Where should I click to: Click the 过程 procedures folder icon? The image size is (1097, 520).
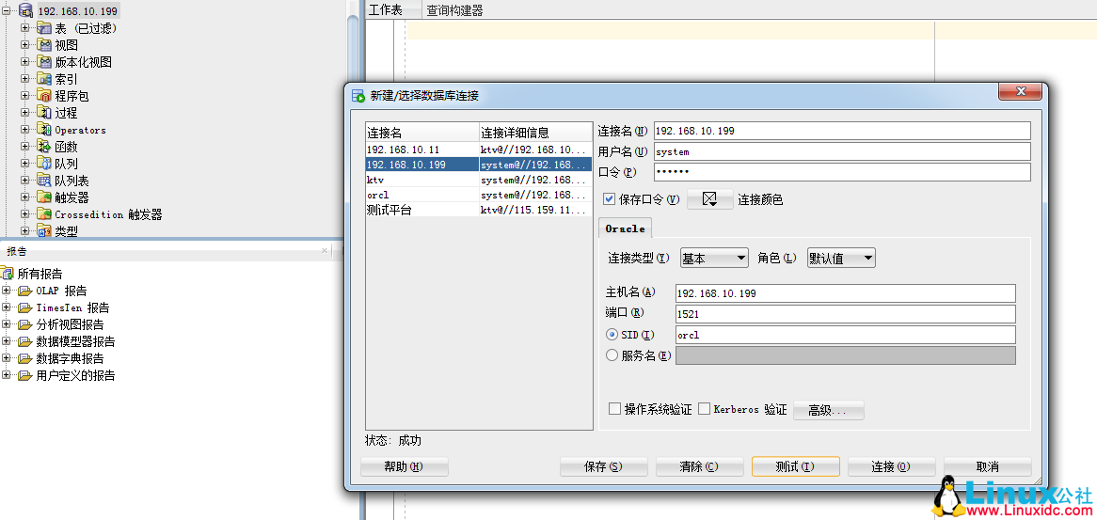[44, 113]
